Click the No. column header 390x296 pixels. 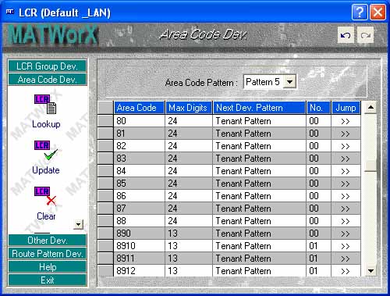pyautogui.click(x=318, y=108)
